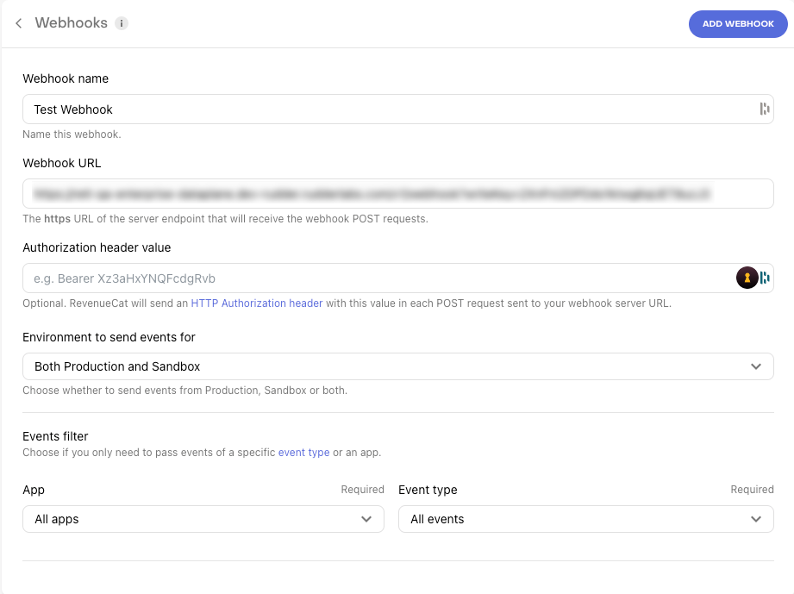This screenshot has width=794, height=594.
Task: Open the HTTP Authorization header link
Action: coord(257,303)
